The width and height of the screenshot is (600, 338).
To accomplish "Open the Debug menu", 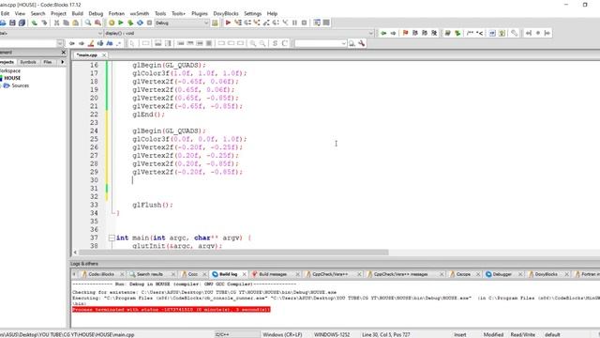I will [96, 13].
